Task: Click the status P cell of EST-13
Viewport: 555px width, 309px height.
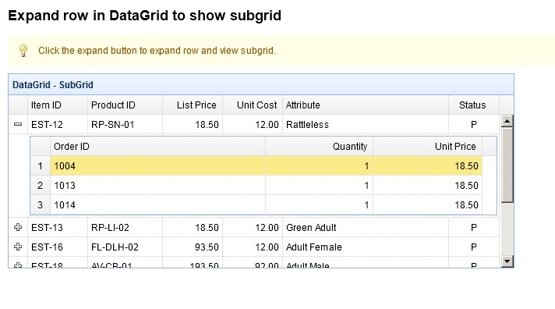Action: (x=474, y=227)
